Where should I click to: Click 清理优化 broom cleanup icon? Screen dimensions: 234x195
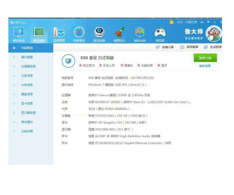[x=119, y=33]
